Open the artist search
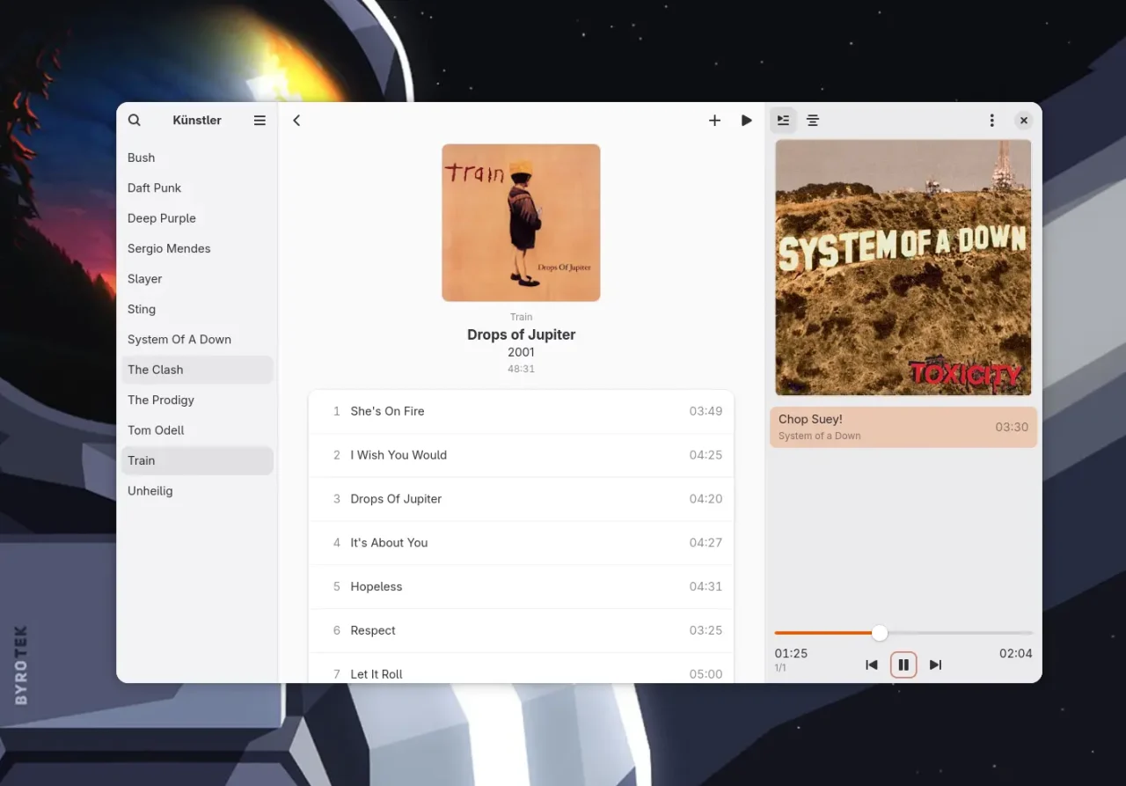This screenshot has width=1126, height=786. [134, 120]
